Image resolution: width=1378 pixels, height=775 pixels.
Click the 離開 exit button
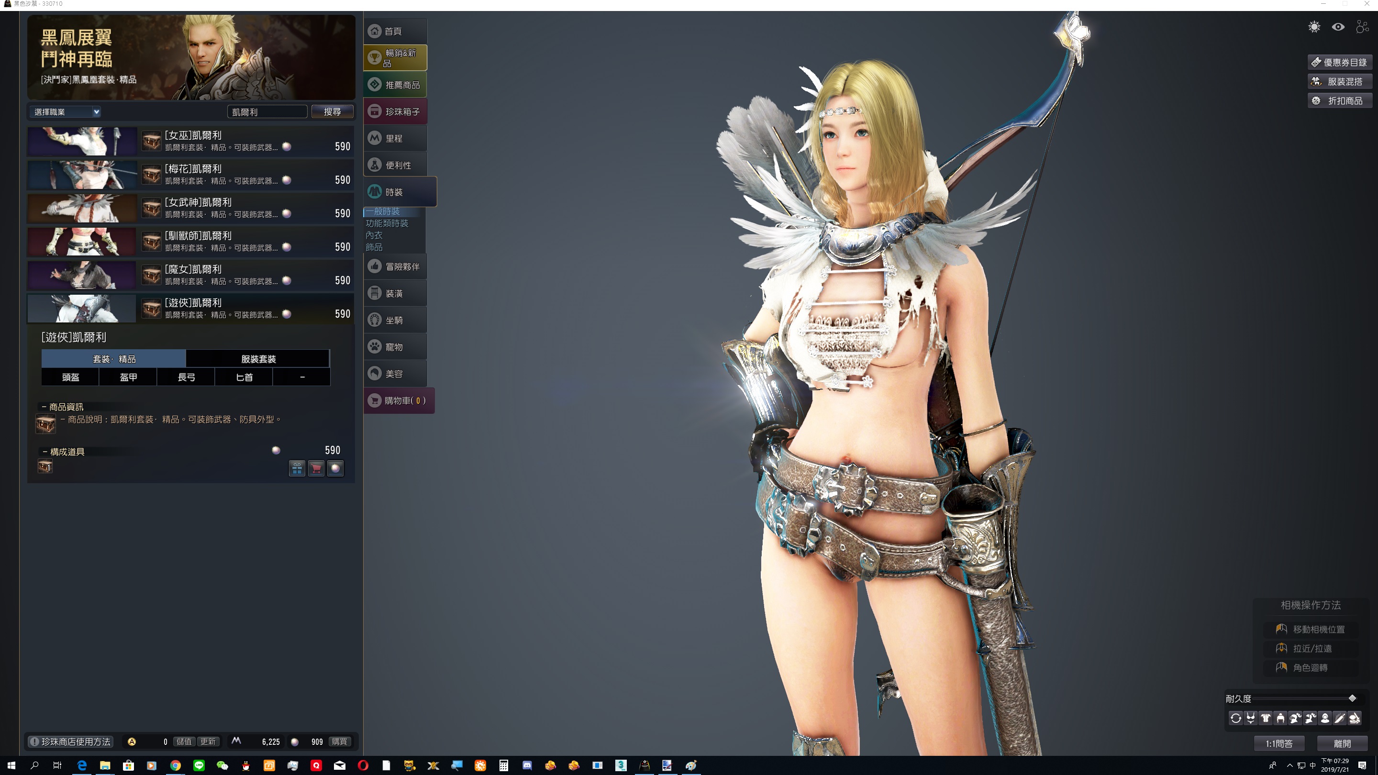(1342, 743)
